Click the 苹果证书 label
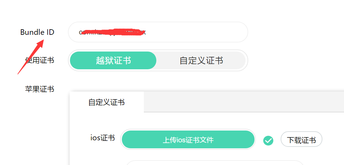The height and width of the screenshot is (165, 344). pyautogui.click(x=40, y=89)
